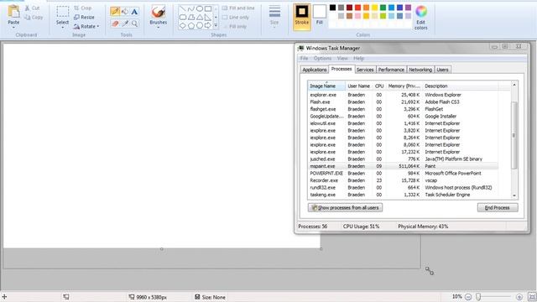Select the Fill only option

pos(235,26)
